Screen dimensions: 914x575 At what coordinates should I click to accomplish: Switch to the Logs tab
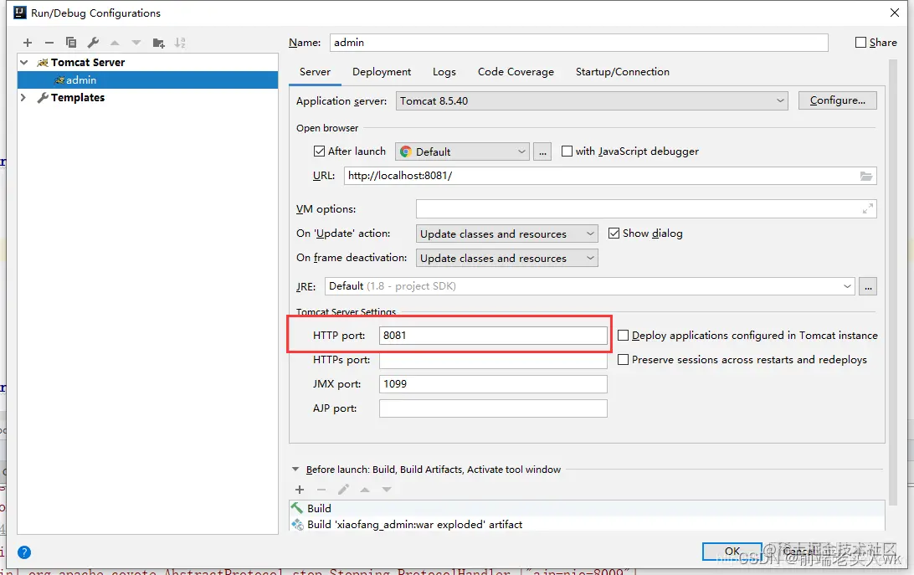pos(444,72)
